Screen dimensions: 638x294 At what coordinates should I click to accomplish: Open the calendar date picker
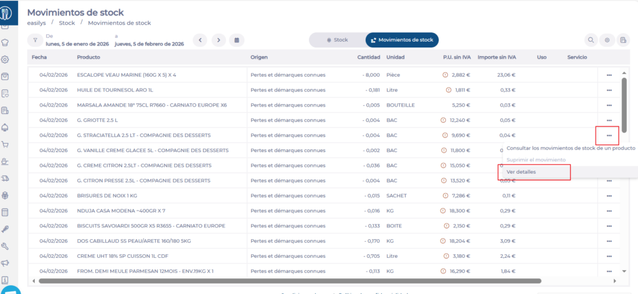click(236, 40)
